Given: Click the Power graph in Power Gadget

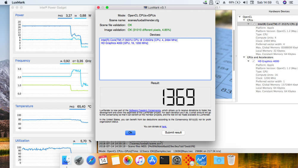Looking at the screenshot, I should [53, 35].
